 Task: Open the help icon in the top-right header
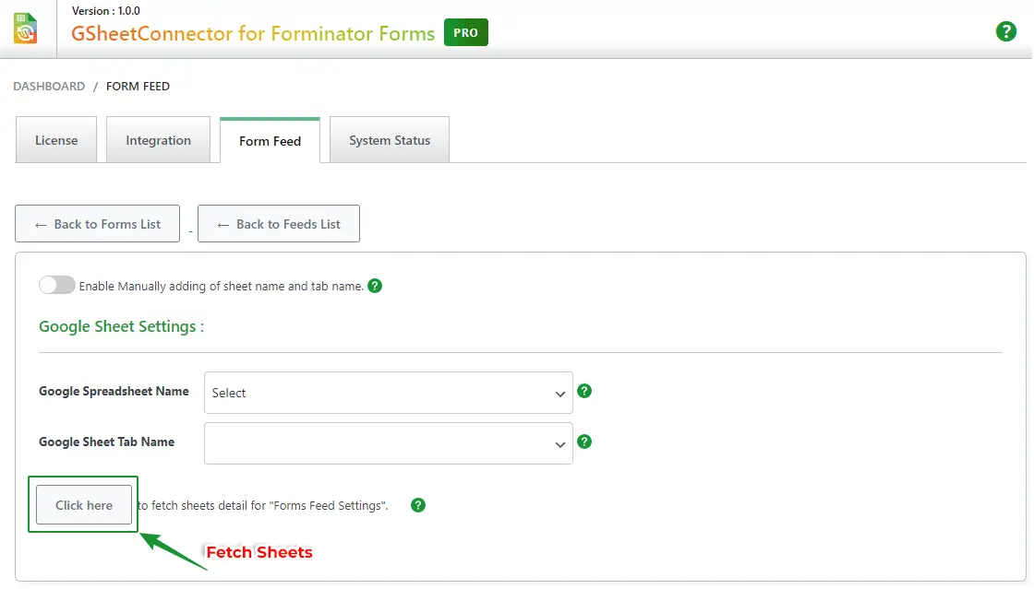pyautogui.click(x=1005, y=31)
